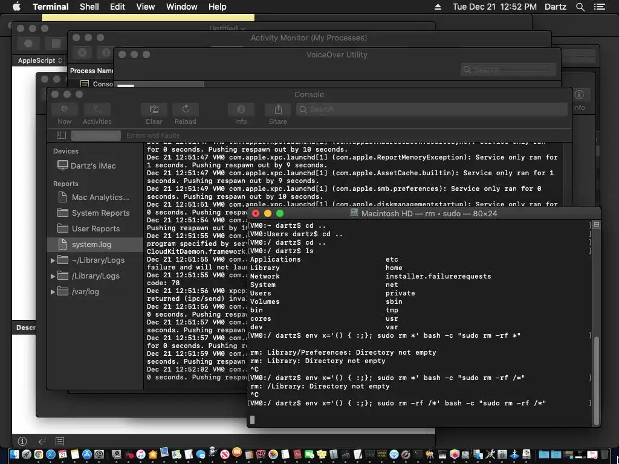This screenshot has width=619, height=464.
Task: Open the View menu
Action: point(145,7)
